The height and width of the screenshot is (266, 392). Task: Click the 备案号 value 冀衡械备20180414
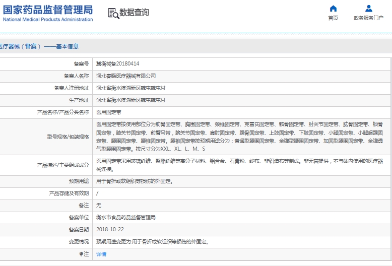point(117,64)
